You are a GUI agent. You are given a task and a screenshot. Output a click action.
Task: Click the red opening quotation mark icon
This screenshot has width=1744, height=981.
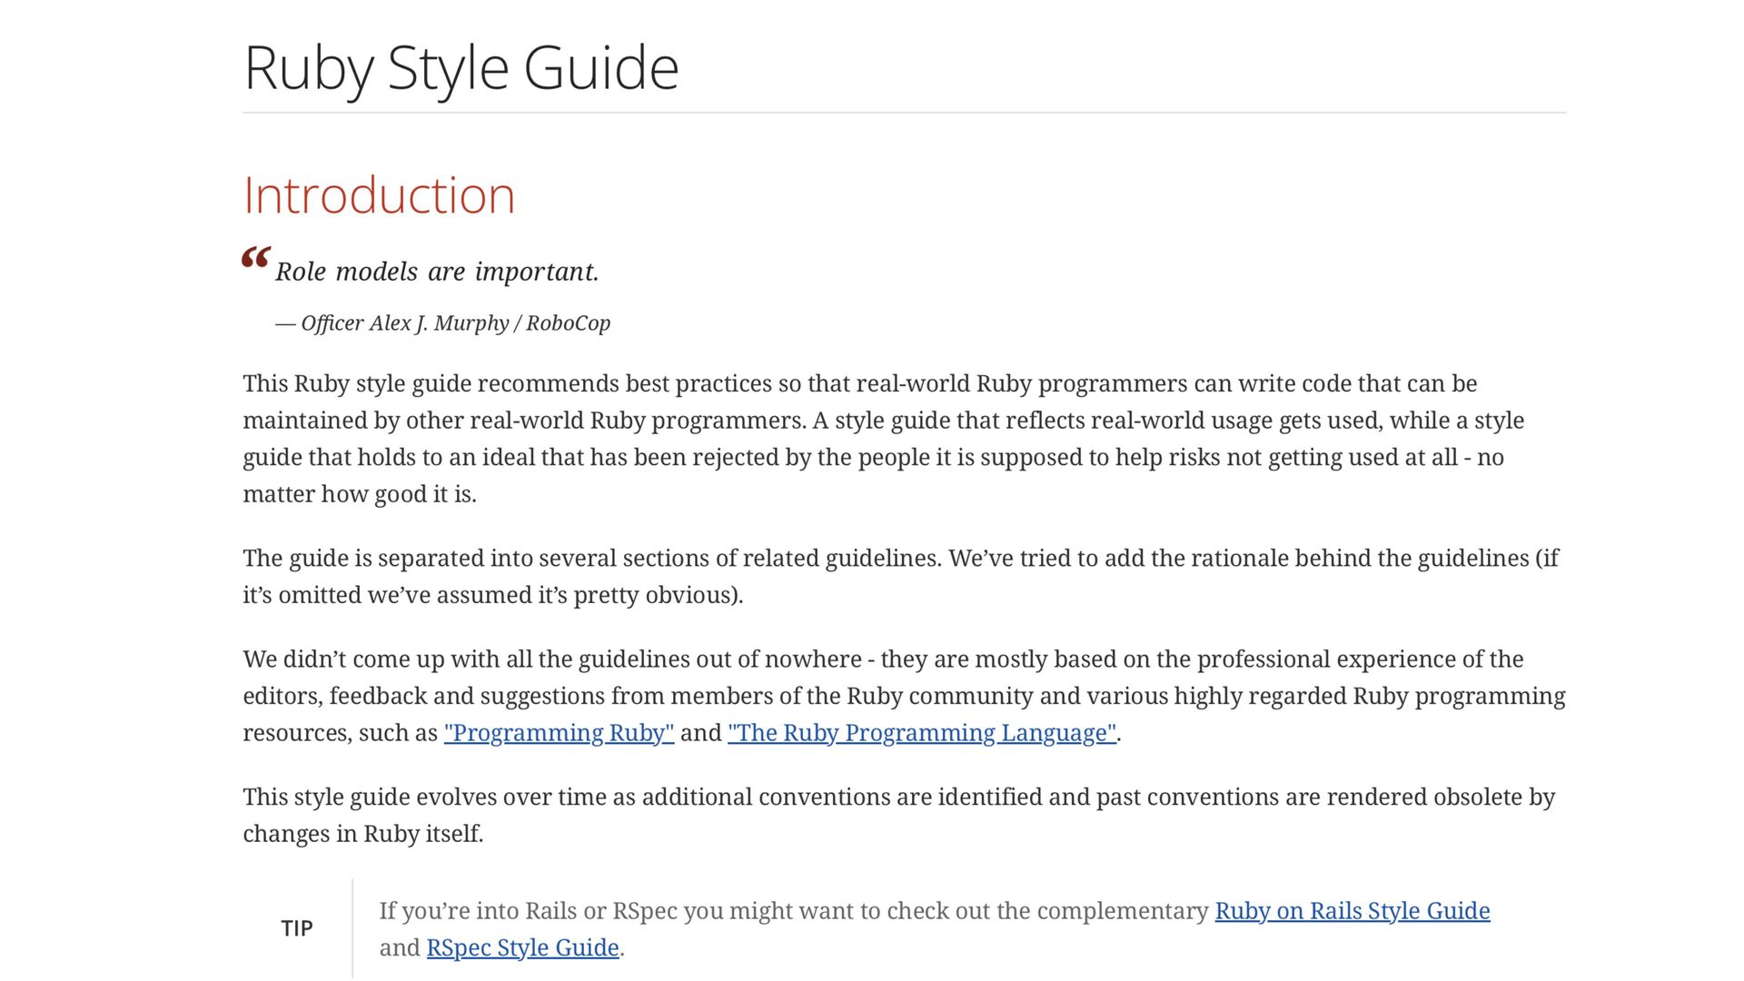[x=255, y=259]
